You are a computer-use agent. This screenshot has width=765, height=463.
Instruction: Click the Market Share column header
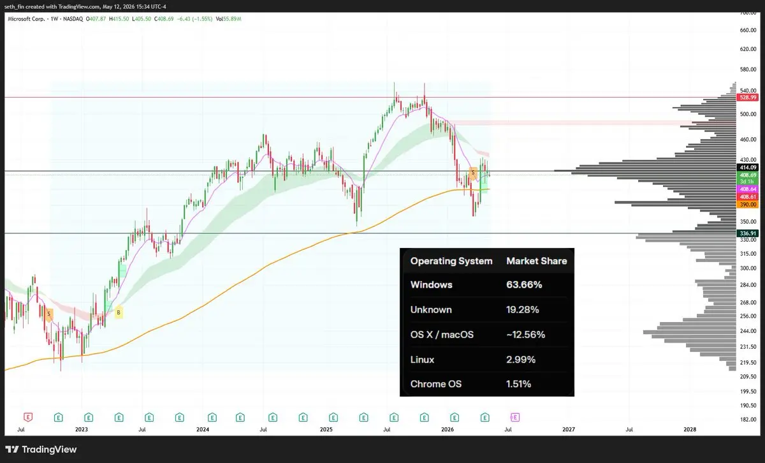click(x=536, y=261)
